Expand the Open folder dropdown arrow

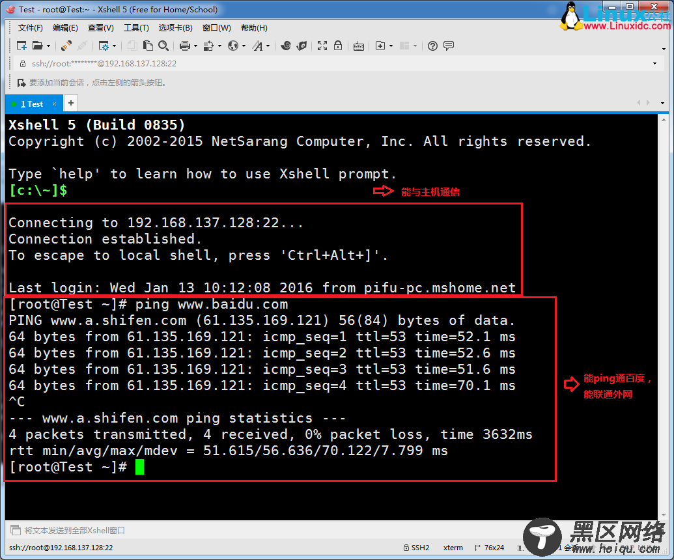pos(49,46)
